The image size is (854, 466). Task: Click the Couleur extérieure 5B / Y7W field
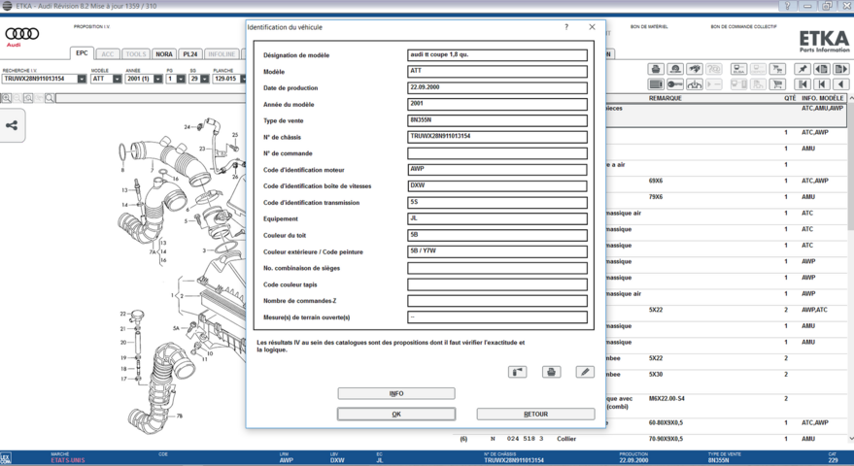497,251
